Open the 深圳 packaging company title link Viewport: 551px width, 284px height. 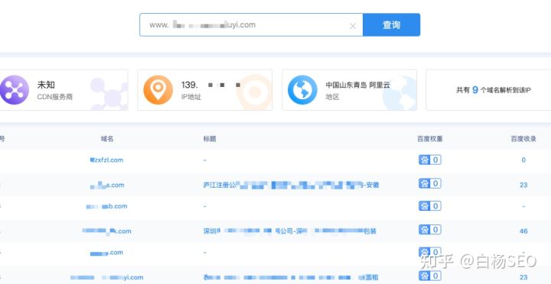tap(289, 231)
